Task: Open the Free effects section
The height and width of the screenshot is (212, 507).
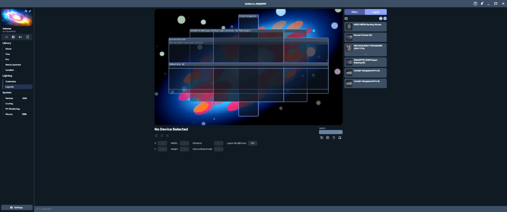Action: coord(8,54)
